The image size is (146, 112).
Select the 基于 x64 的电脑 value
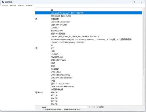pos(58,34)
